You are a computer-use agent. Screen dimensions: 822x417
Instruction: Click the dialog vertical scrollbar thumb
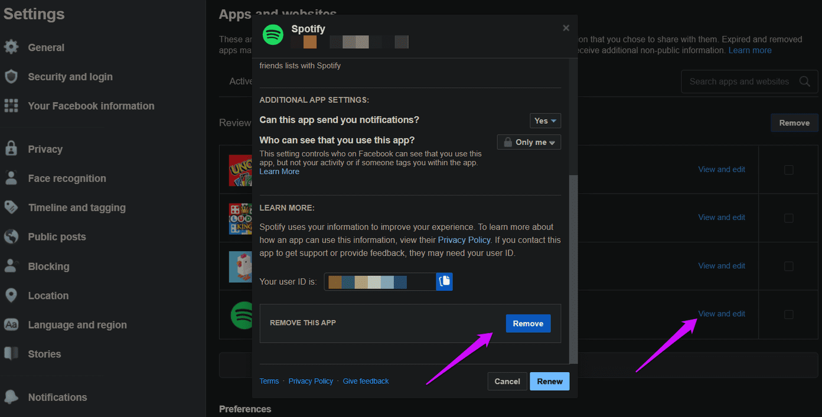click(x=573, y=269)
